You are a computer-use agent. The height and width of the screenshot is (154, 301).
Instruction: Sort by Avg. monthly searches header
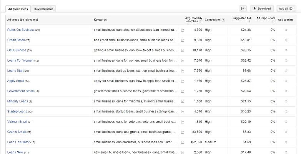194,20
